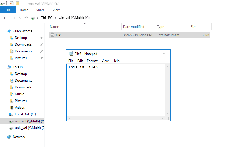
Task: Switch to the View ribbon tab
Action: click(x=56, y=10)
